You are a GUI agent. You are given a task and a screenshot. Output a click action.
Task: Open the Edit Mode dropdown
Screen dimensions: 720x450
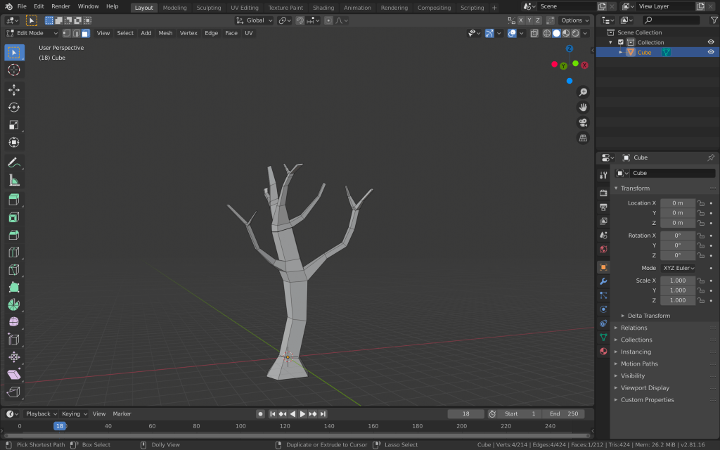coord(32,33)
